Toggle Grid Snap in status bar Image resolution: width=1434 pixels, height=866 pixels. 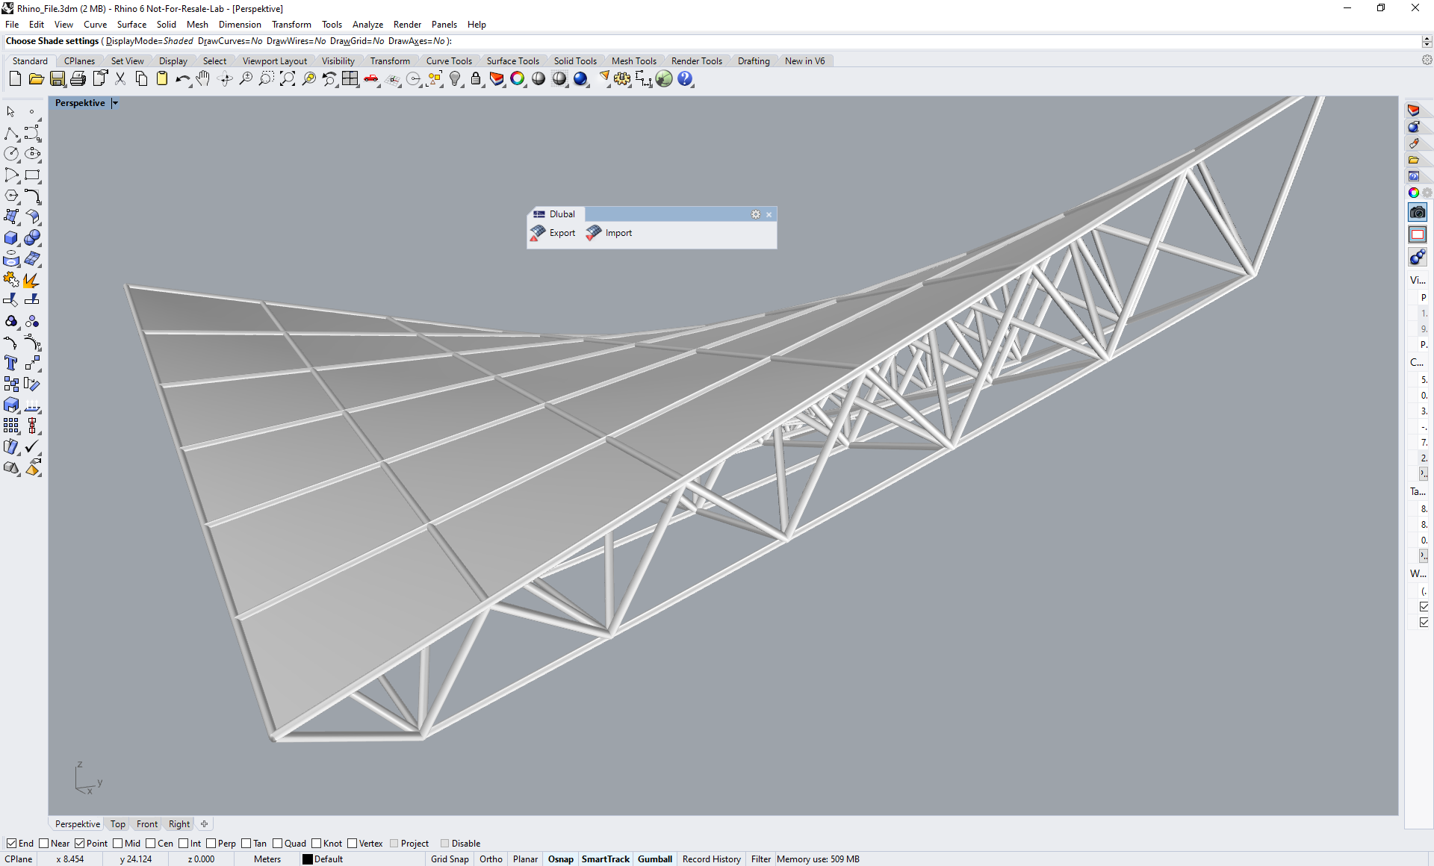click(450, 859)
